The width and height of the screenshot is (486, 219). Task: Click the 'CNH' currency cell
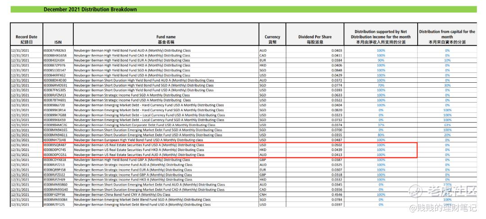pyautogui.click(x=263, y=195)
